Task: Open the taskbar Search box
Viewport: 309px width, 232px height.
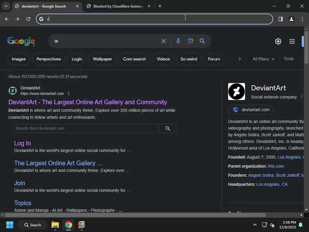Action: (33, 225)
